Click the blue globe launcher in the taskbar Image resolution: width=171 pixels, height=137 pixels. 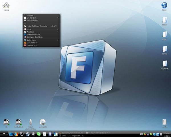point(28,134)
